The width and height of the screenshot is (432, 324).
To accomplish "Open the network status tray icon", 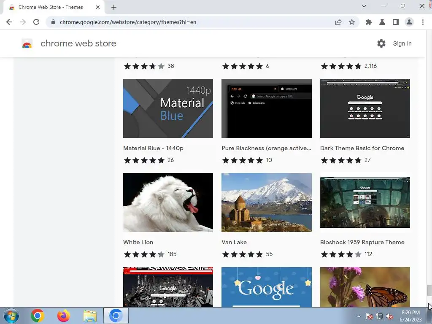I will (x=379, y=316).
